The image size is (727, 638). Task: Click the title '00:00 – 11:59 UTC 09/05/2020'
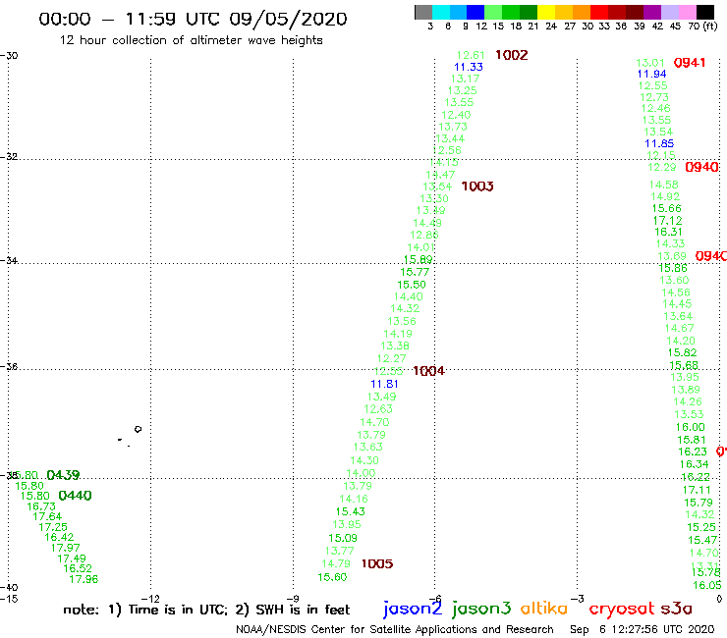point(193,20)
